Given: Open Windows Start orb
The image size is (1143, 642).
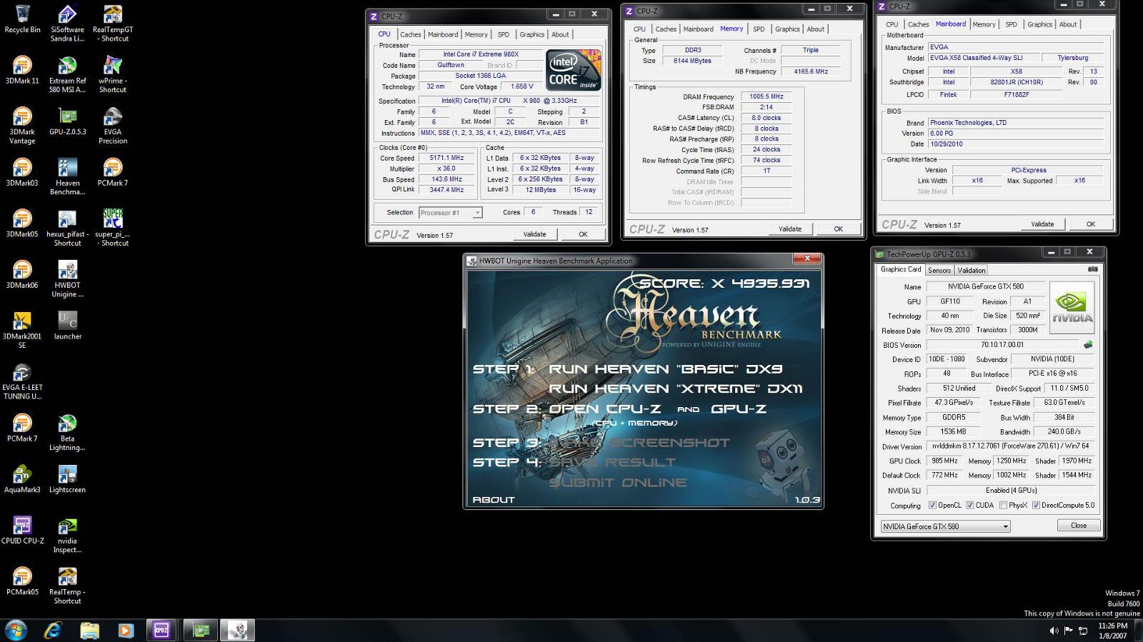Looking at the screenshot, I should coord(16,630).
